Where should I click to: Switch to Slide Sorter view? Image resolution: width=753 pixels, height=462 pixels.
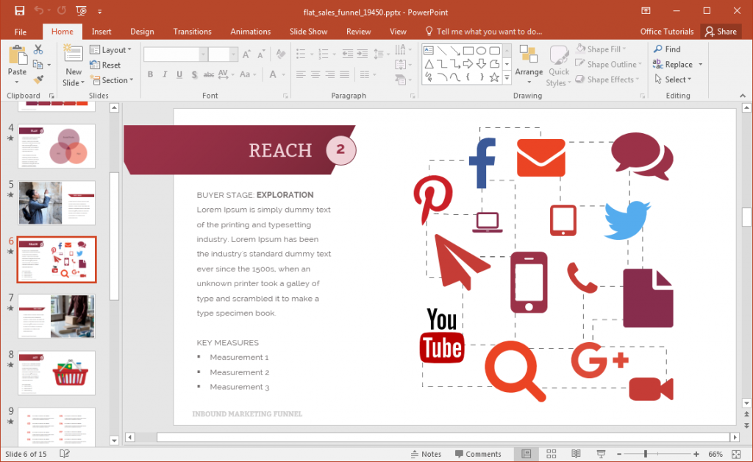[552, 454]
